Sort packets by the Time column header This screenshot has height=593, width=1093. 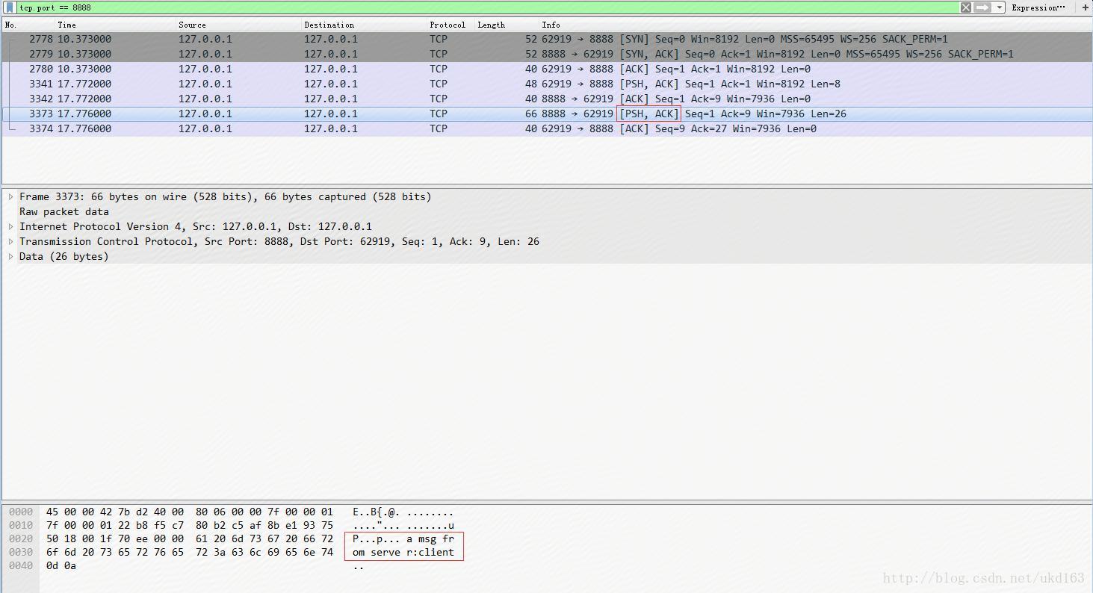(x=115, y=25)
